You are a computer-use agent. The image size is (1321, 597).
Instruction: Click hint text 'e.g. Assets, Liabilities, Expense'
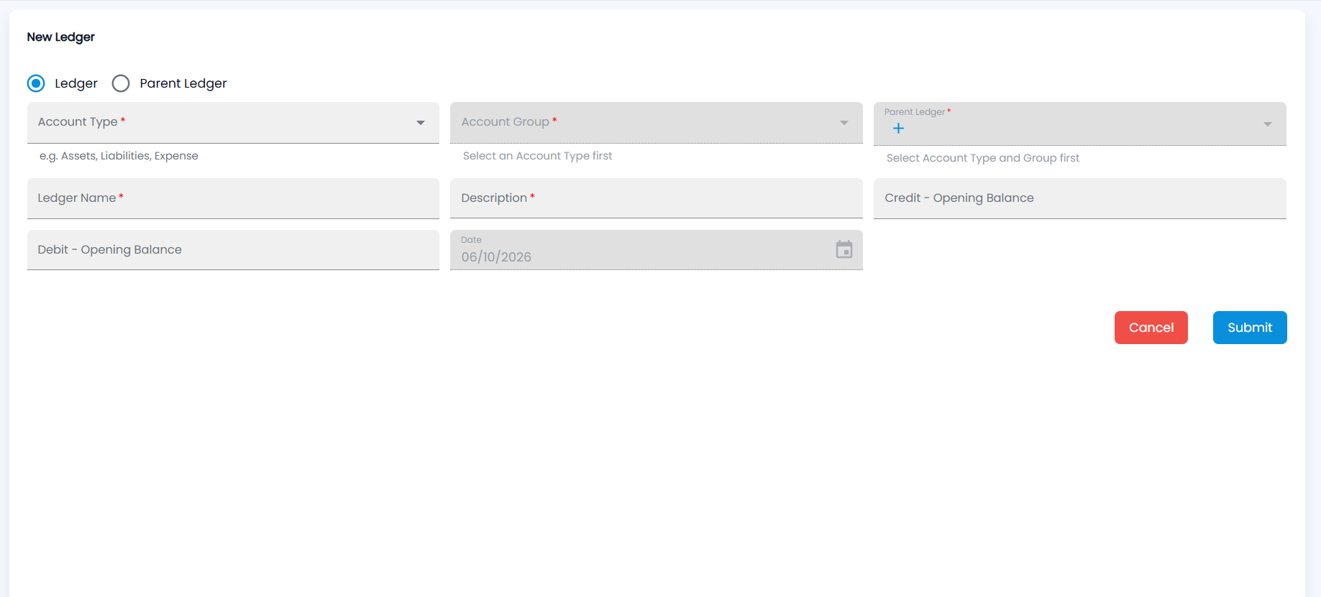119,156
